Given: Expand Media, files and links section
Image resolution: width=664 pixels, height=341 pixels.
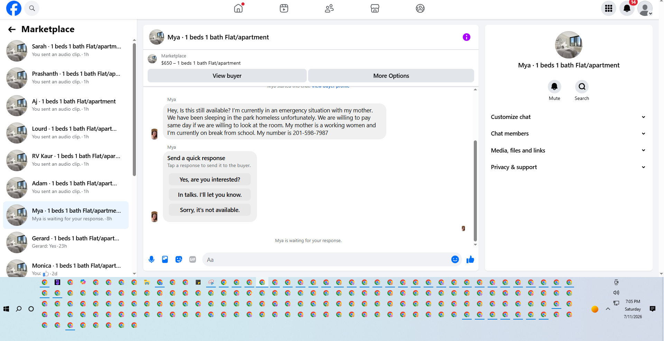Looking at the screenshot, I should [568, 150].
